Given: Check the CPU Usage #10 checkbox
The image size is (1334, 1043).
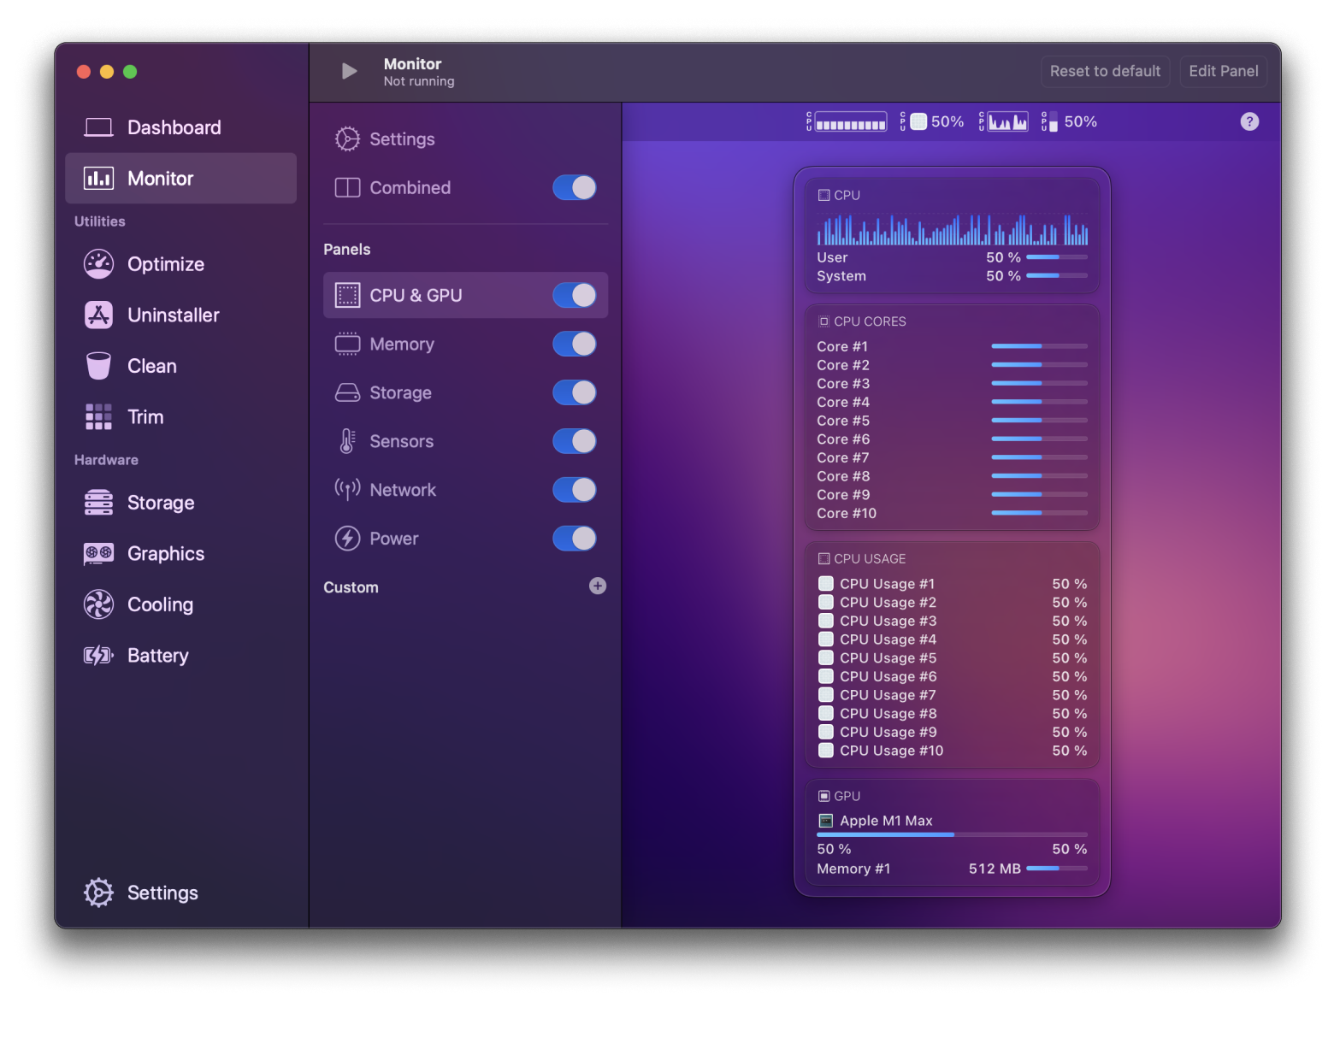Looking at the screenshot, I should click(826, 751).
